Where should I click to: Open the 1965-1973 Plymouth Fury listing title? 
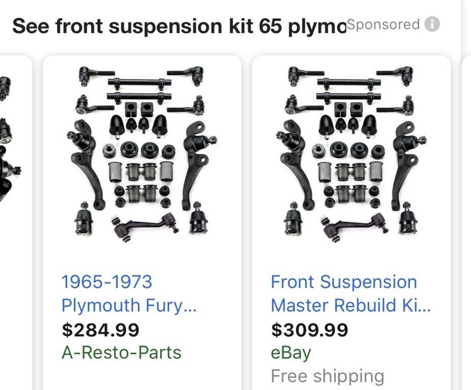129,294
